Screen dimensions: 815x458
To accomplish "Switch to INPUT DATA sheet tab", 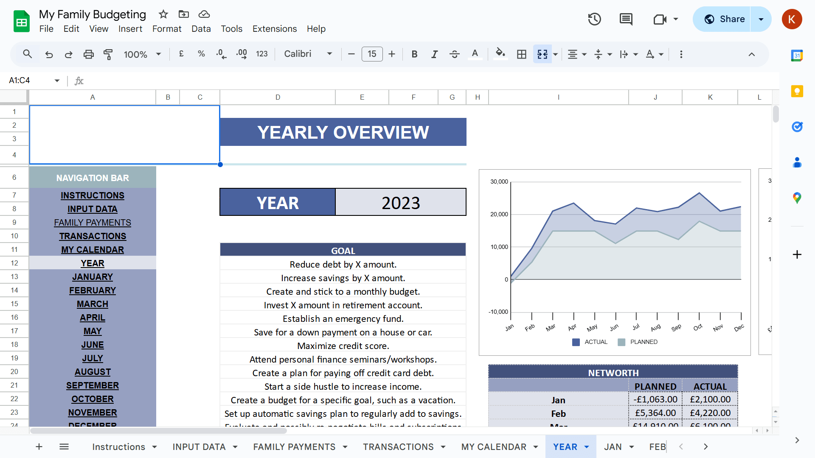I will coord(199,447).
